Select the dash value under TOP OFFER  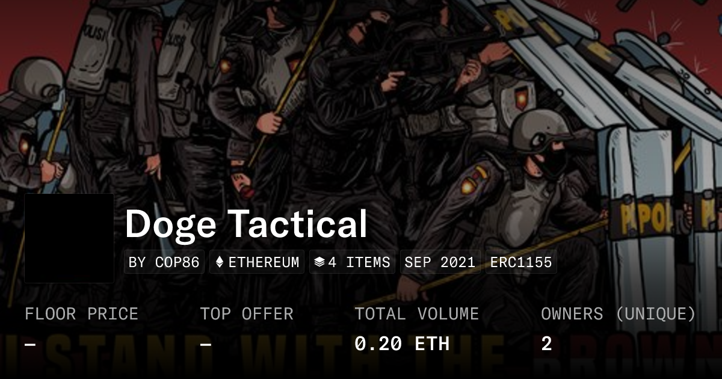pos(206,344)
